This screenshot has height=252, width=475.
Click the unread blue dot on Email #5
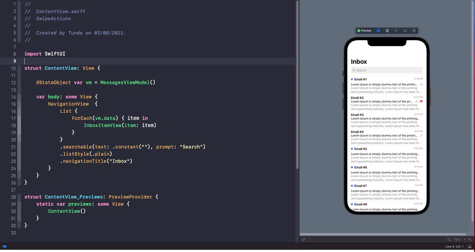[x=352, y=149]
